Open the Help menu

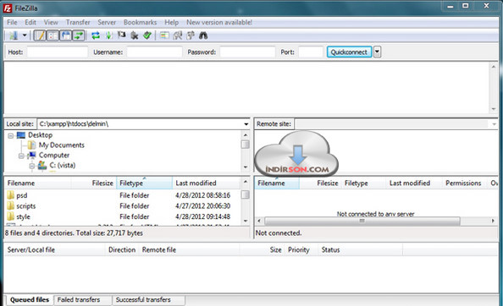[x=172, y=23]
